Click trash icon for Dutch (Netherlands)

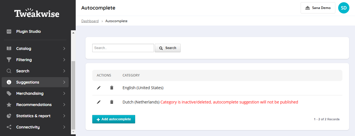point(112,102)
